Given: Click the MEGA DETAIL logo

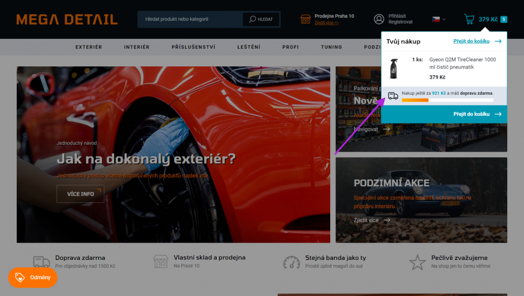Looking at the screenshot, I should [67, 19].
